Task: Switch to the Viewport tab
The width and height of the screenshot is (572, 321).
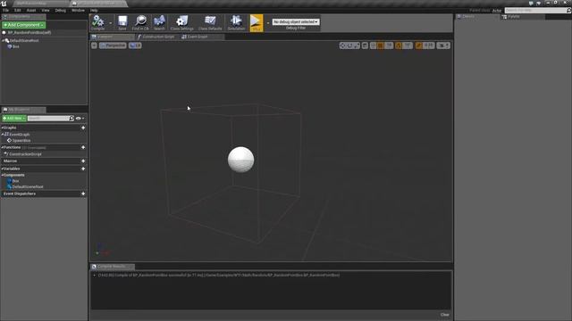Action: (113, 37)
